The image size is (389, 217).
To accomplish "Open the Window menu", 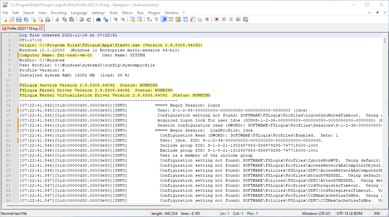I will 172,13.
